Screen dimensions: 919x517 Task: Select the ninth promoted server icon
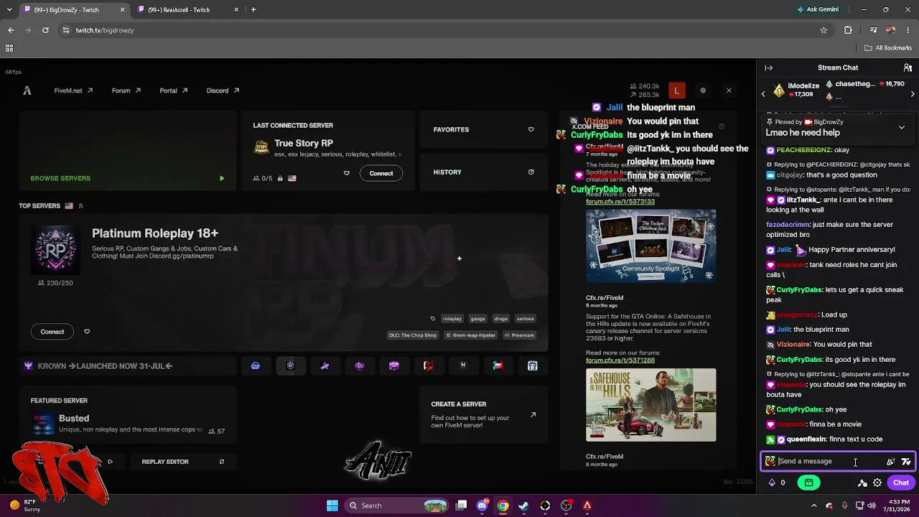click(x=533, y=366)
